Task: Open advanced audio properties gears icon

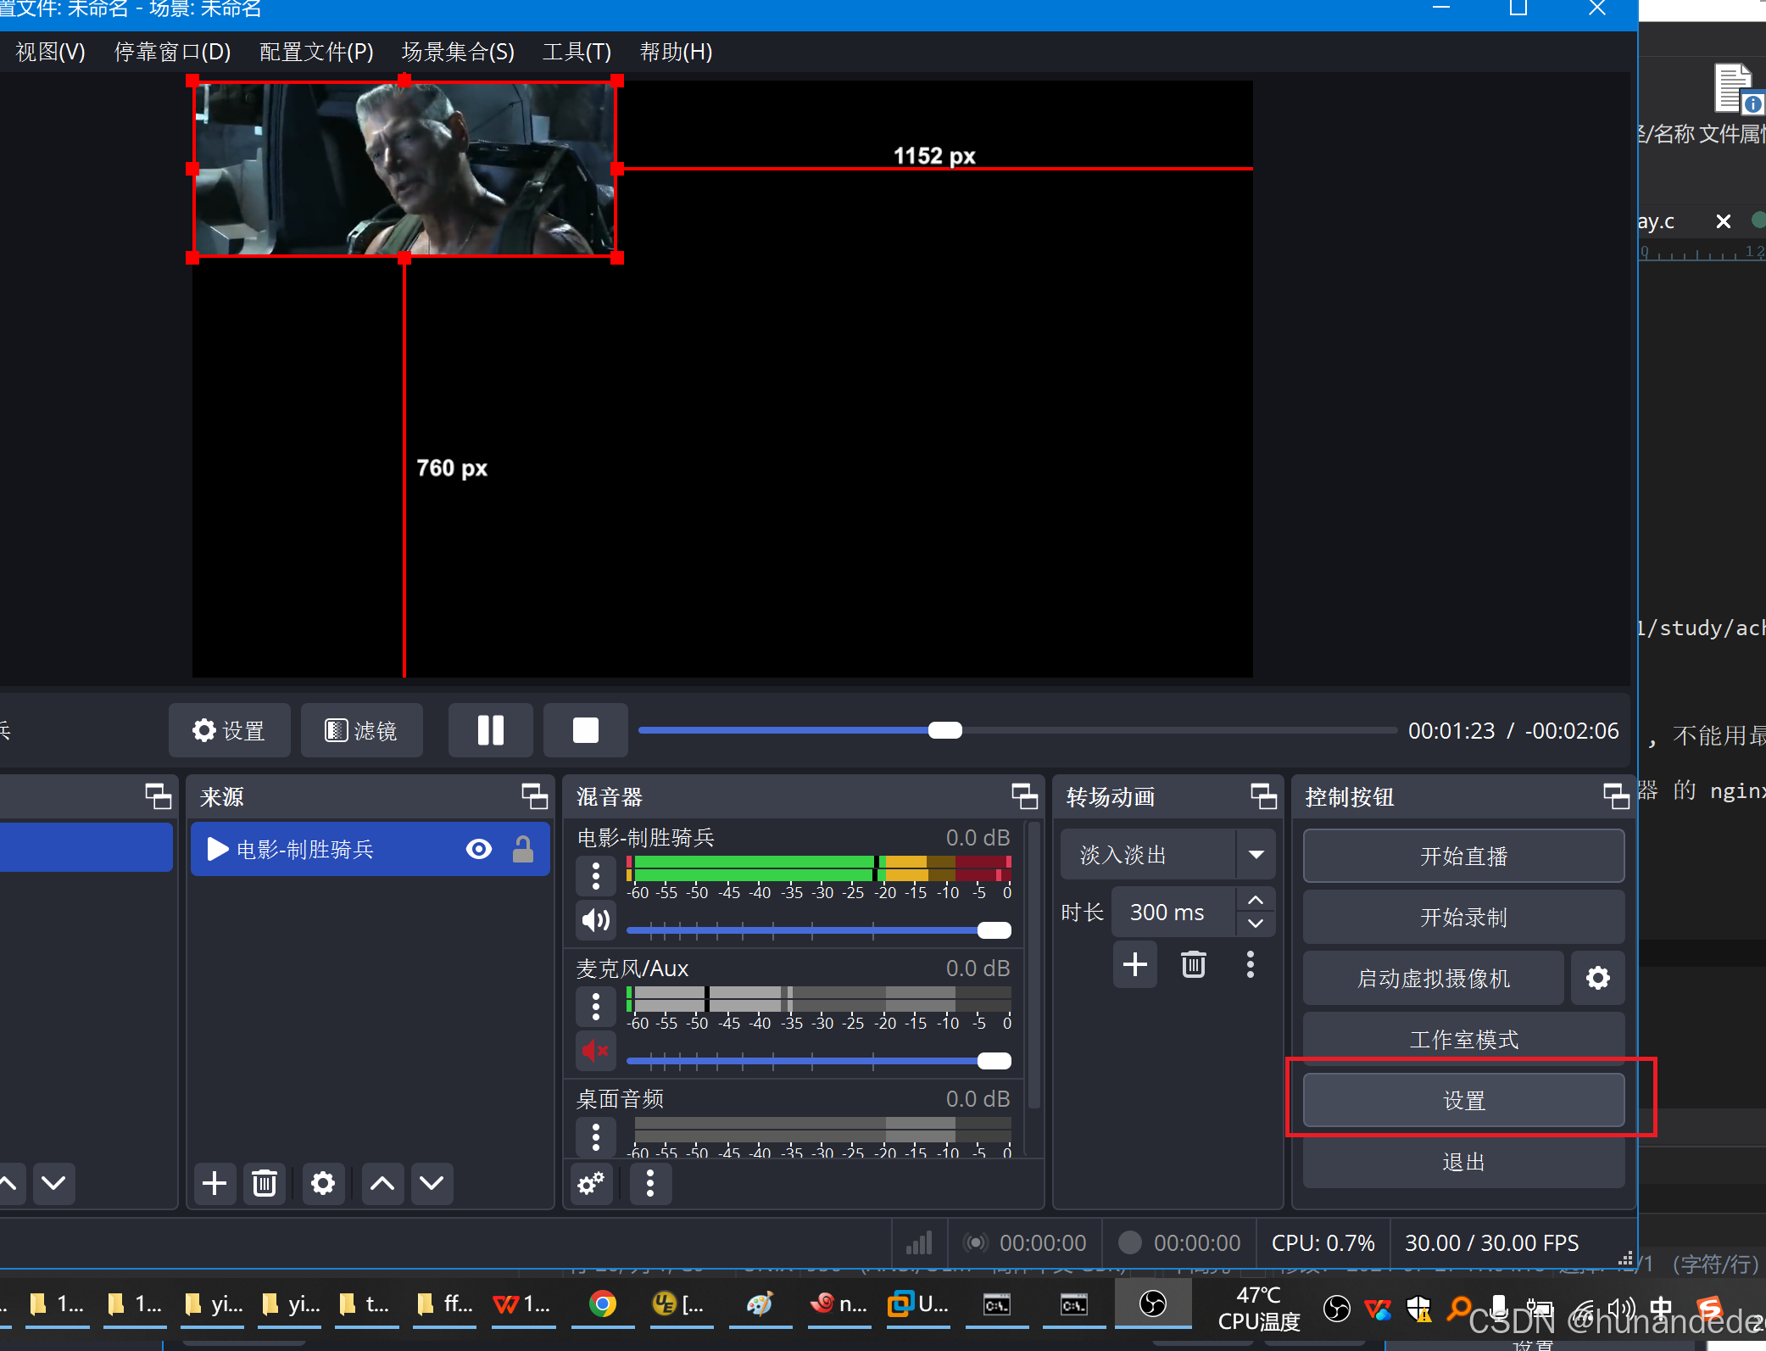Action: click(591, 1183)
